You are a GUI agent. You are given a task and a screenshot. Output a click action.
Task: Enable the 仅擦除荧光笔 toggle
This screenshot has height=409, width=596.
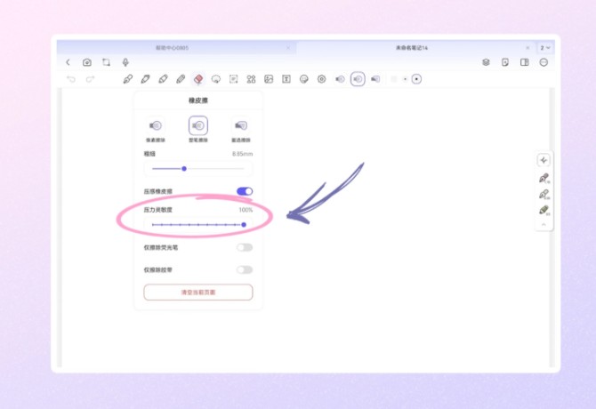coord(244,247)
